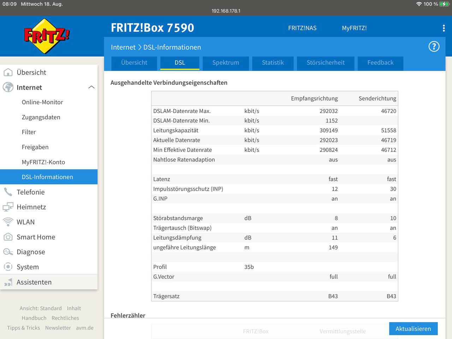Click the Aktualisieren button
Viewport: 452px width, 339px height.
(413, 329)
